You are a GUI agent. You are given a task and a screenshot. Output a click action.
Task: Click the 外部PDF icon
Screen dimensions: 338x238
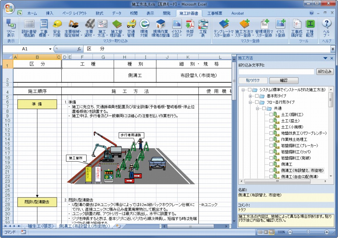point(190,28)
